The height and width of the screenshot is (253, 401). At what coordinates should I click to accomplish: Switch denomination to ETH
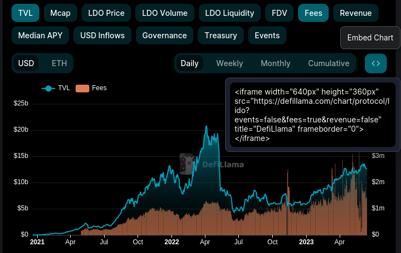[59, 63]
